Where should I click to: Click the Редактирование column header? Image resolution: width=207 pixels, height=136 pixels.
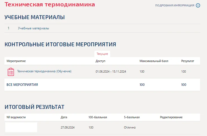(171, 117)
